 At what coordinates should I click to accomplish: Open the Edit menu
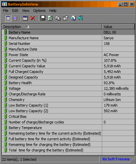coord(15,11)
